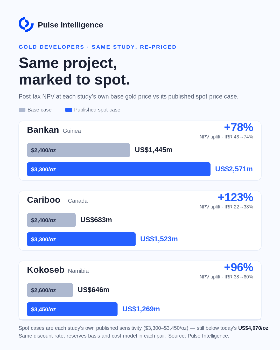Image resolution: width=280 pixels, height=350 pixels.
Task: Click the +78% NPV uplift figure
Action: click(239, 128)
